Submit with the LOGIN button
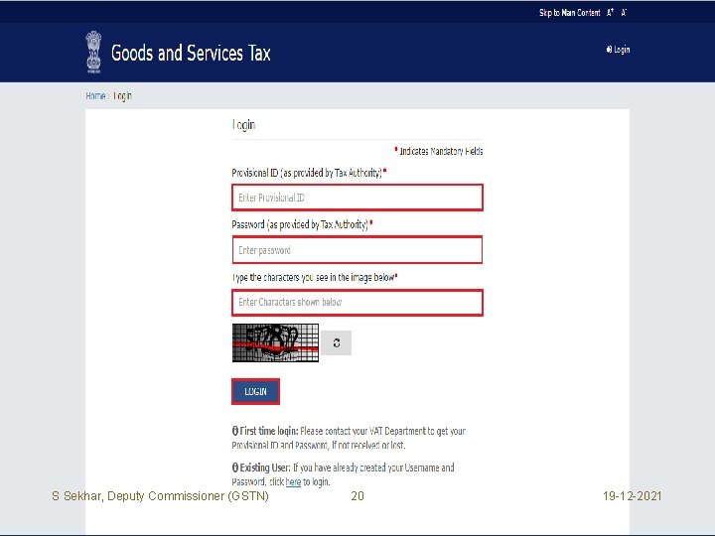The width and height of the screenshot is (715, 536). 255,391
